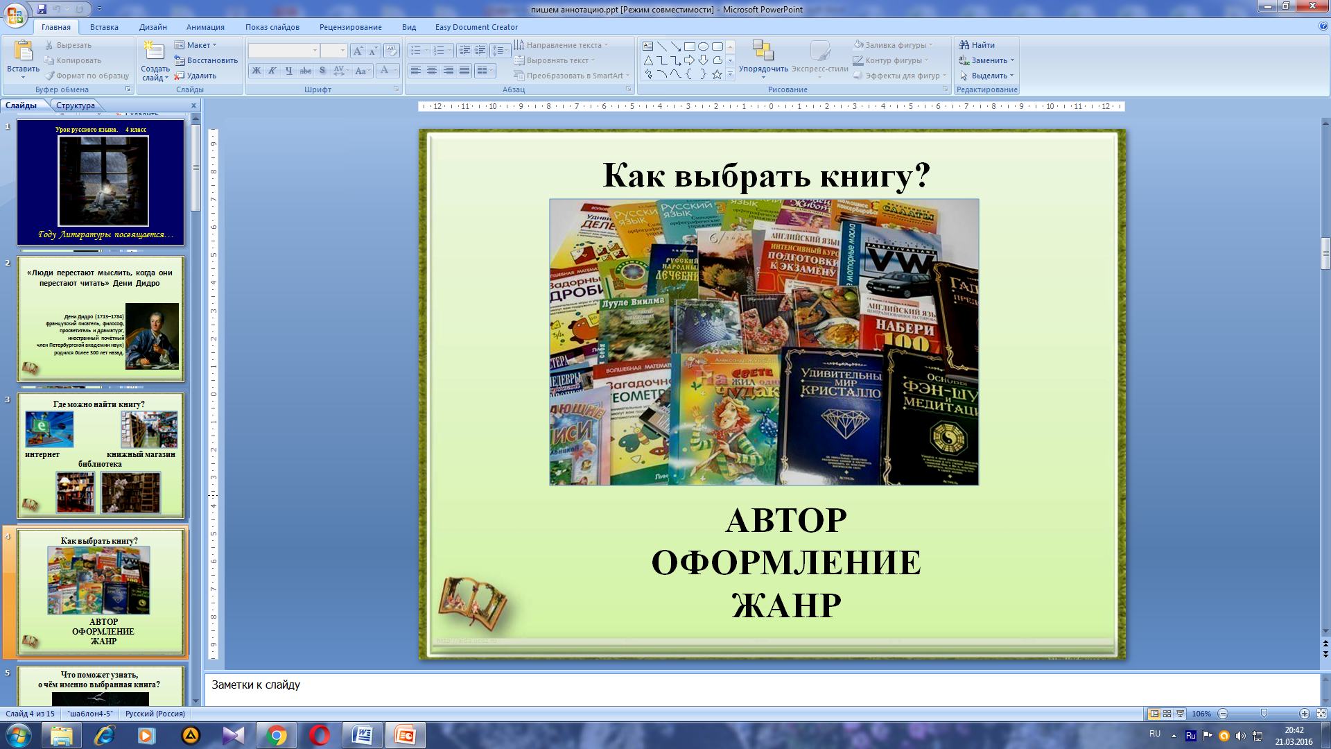Open the Paragraph (Абзац) dialog launcher

[x=629, y=89]
